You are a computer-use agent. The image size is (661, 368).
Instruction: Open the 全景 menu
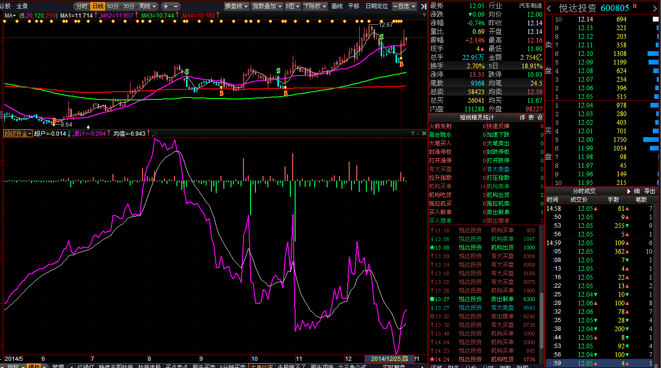pos(22,6)
